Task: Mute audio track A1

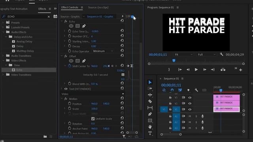Action: (190, 116)
